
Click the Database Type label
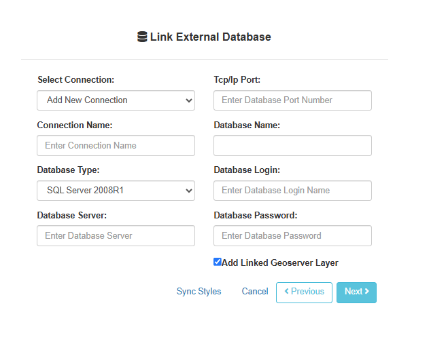pos(68,170)
